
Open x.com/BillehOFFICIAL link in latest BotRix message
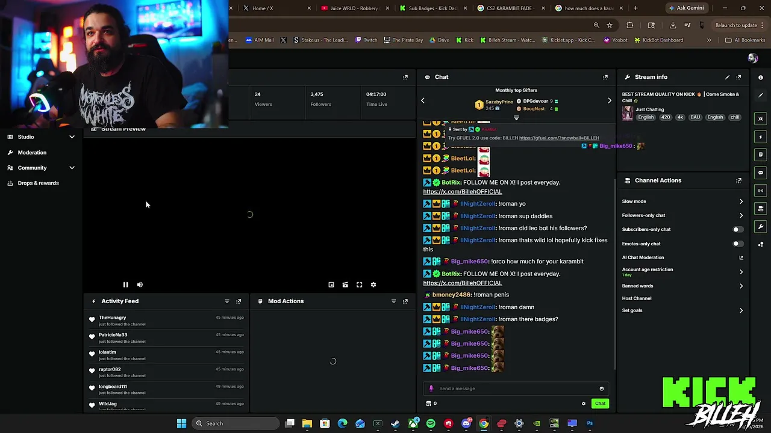[x=462, y=283]
